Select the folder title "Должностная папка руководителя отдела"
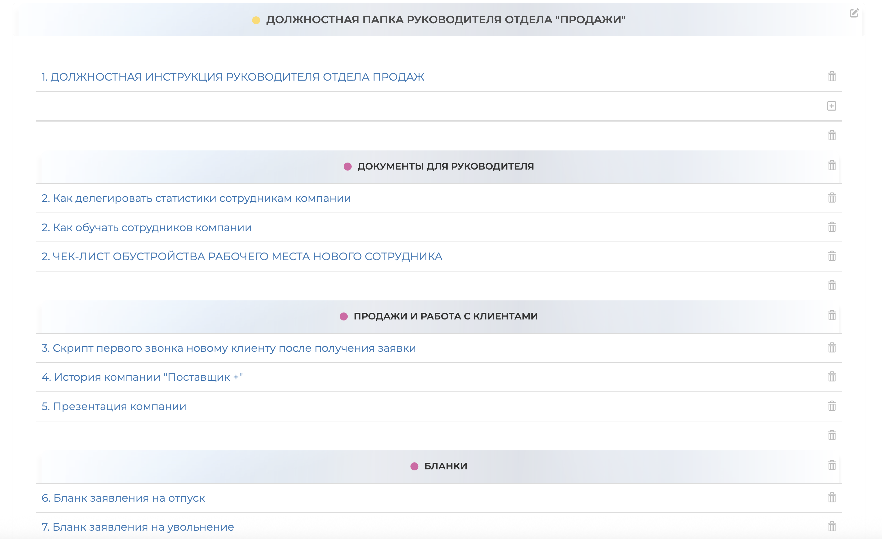Viewport: 882px width, 539px height. (x=446, y=20)
